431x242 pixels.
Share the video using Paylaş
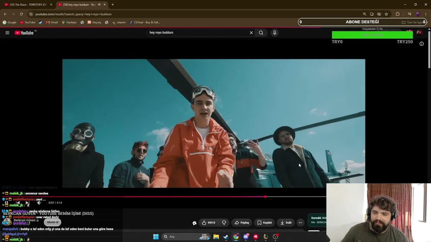coord(242,223)
